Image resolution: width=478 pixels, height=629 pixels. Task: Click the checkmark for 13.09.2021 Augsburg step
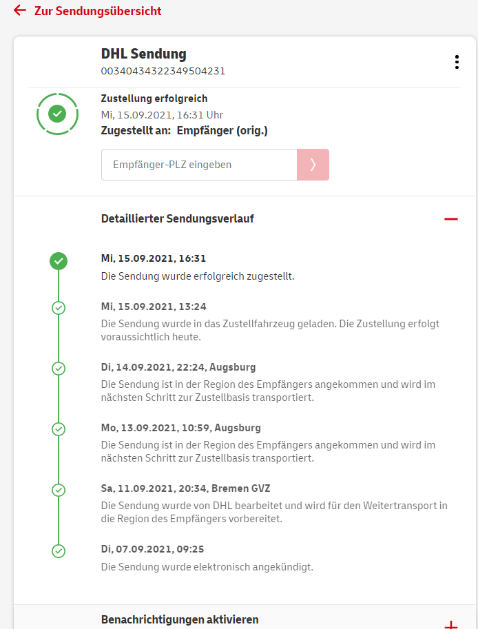59,429
